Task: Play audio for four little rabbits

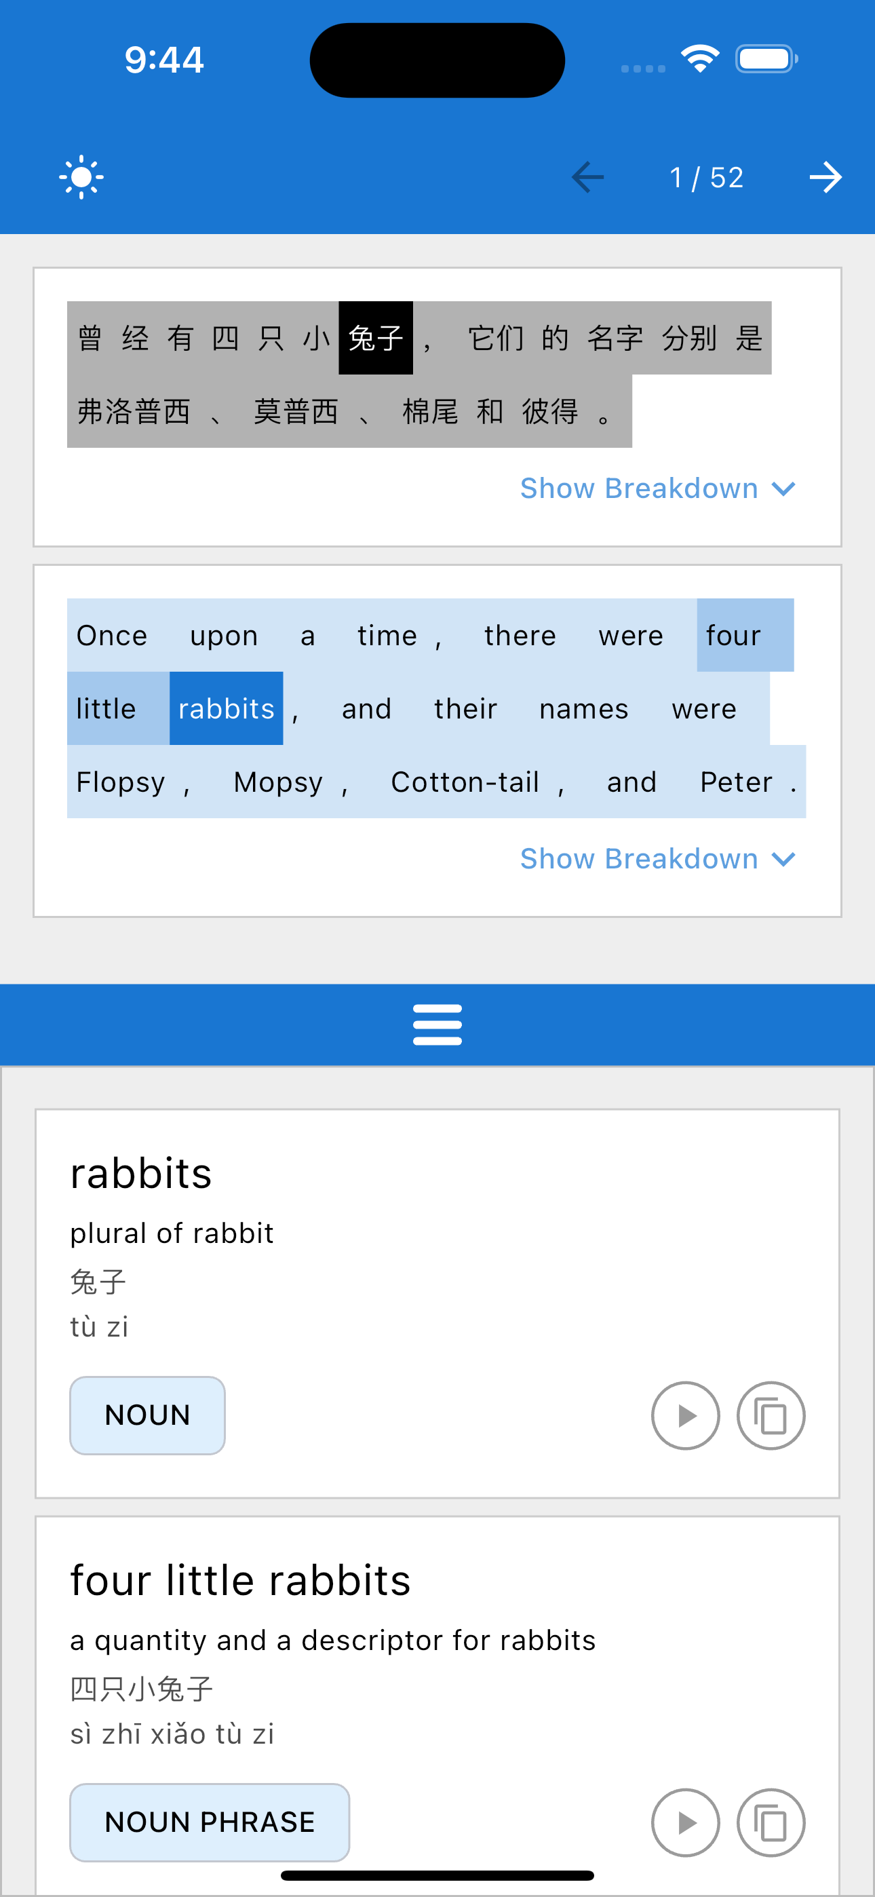Action: (685, 1822)
